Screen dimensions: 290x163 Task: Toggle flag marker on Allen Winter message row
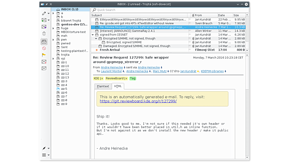[x=189, y=31]
